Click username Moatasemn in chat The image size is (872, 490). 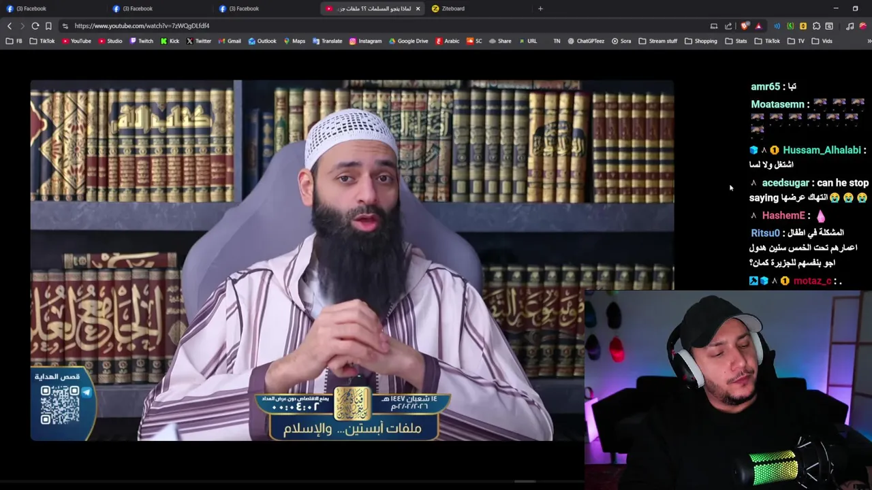point(777,105)
